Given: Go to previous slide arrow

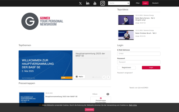Looking at the screenshot, I should tap(104, 77).
